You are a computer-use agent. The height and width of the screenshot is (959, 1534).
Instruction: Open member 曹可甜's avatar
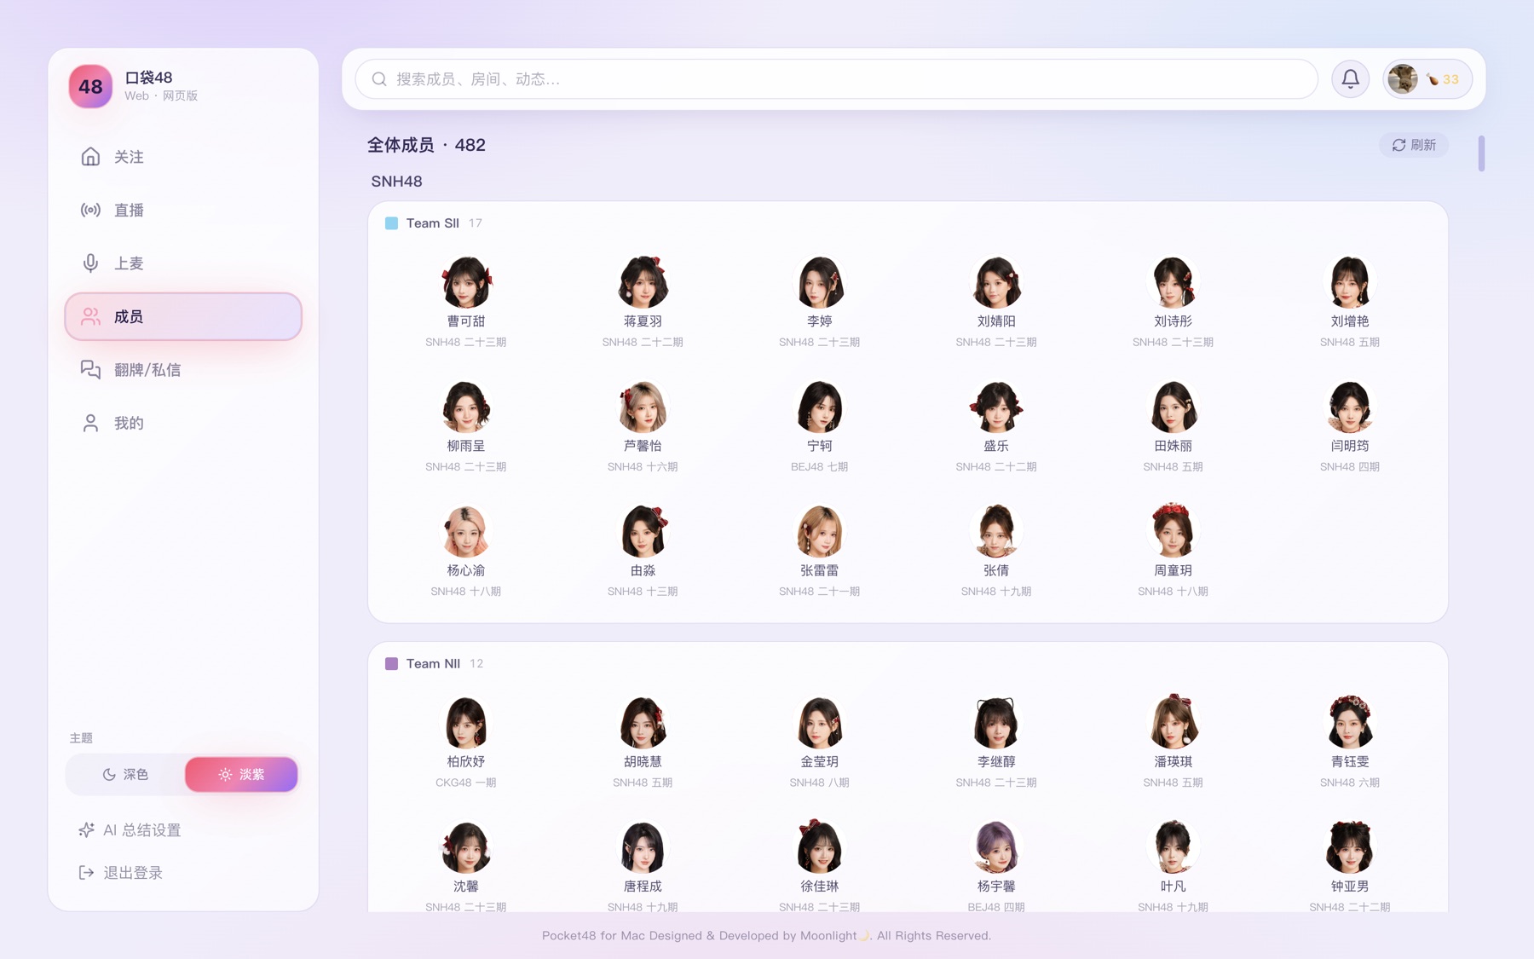point(465,282)
